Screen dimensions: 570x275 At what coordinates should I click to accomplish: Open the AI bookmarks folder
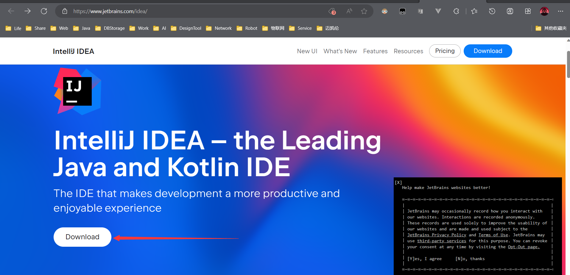[160, 28]
